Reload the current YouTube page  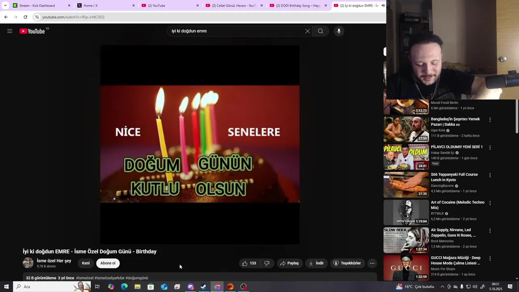(25, 17)
